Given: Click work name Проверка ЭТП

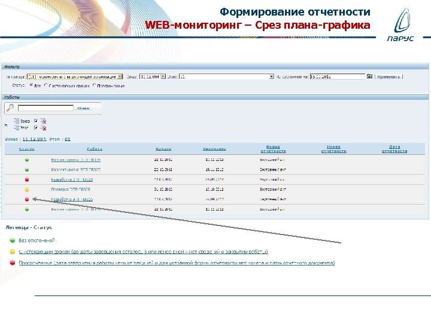Looking at the screenshot, I should 71,189.
